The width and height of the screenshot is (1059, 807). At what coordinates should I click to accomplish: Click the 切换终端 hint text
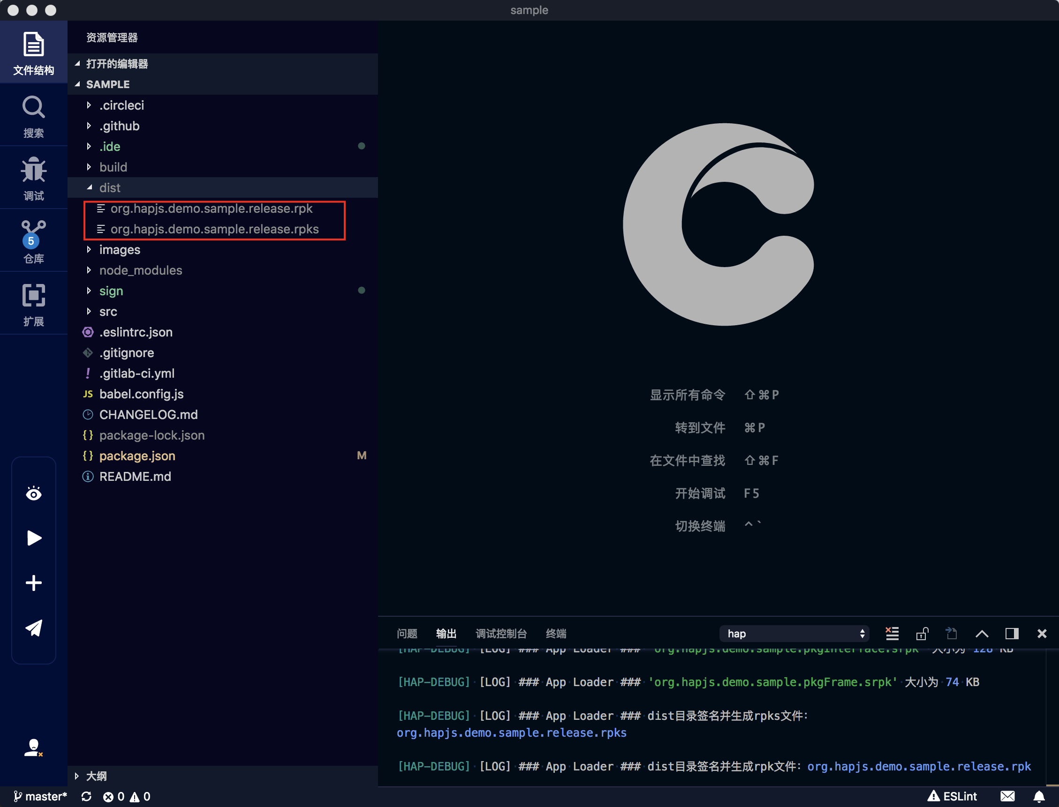[x=700, y=526]
